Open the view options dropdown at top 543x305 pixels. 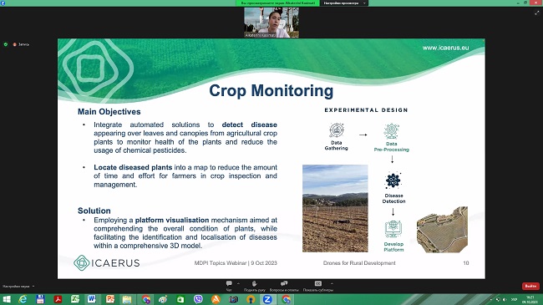[x=344, y=3]
